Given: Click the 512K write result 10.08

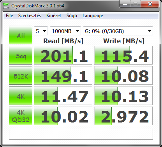Looking at the screenshot, I should tap(123, 75).
